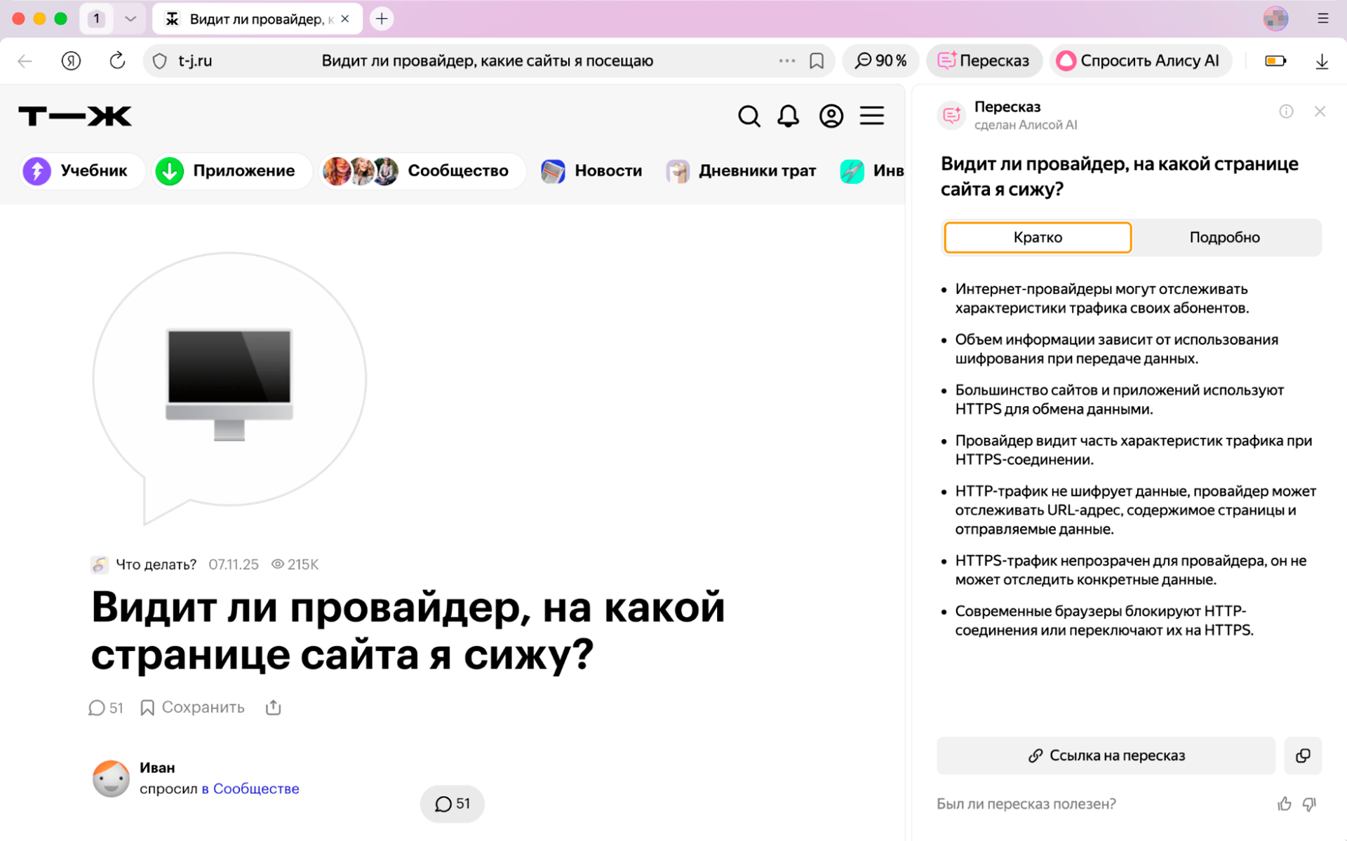This screenshot has width=1347, height=841.
Task: Toggle the Пересказ panel button in toolbar
Action: click(984, 61)
